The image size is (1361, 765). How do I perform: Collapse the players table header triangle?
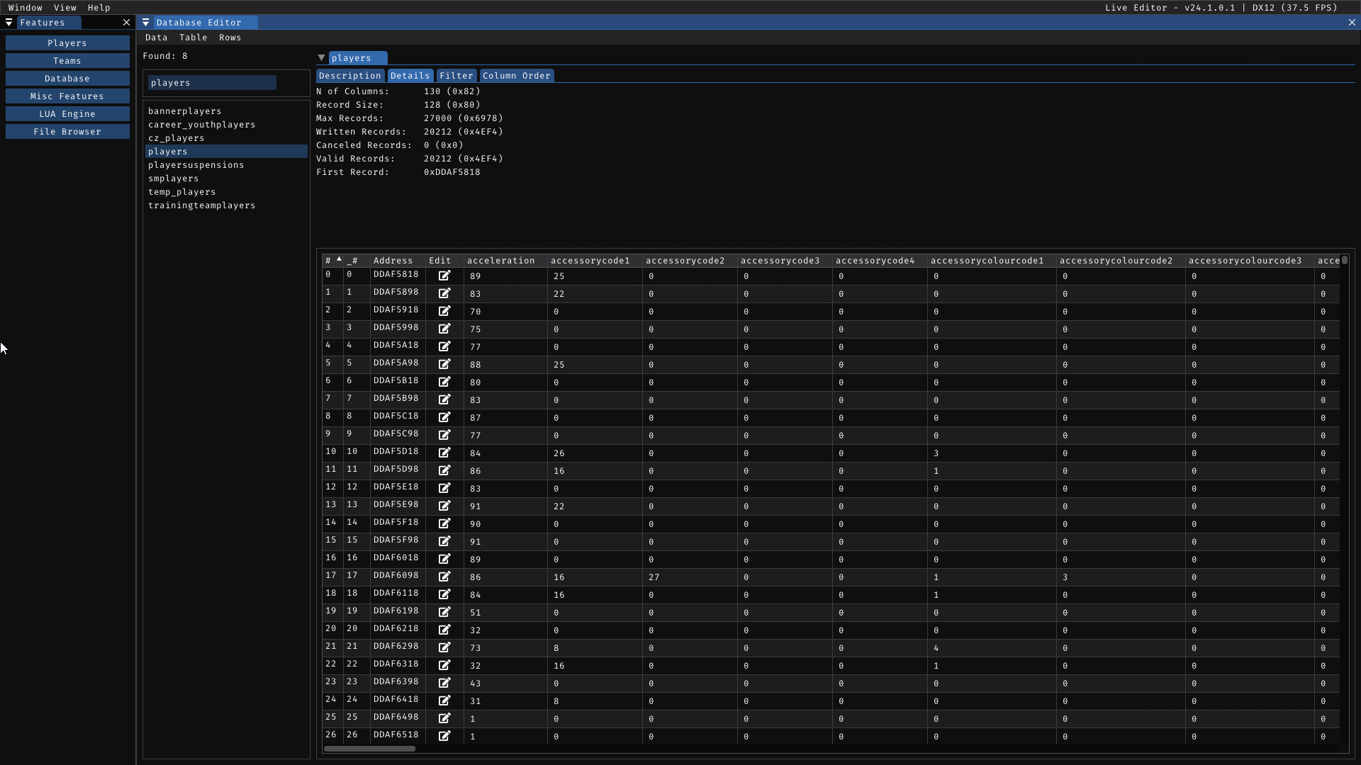[x=321, y=58]
